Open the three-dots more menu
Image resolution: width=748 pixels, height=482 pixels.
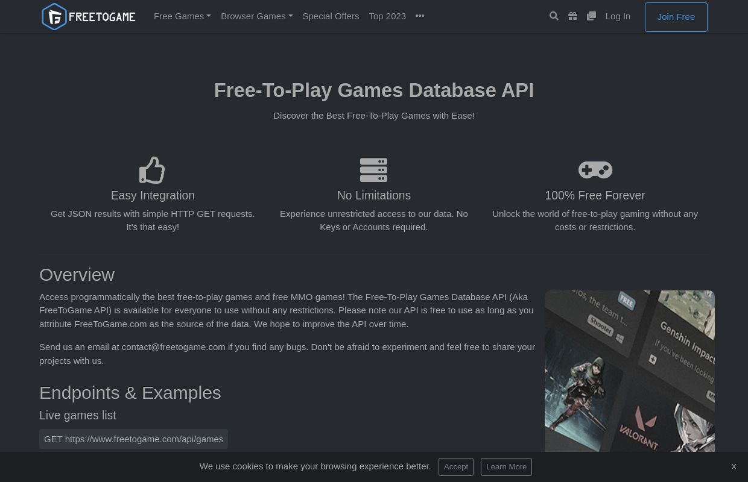[x=420, y=16]
